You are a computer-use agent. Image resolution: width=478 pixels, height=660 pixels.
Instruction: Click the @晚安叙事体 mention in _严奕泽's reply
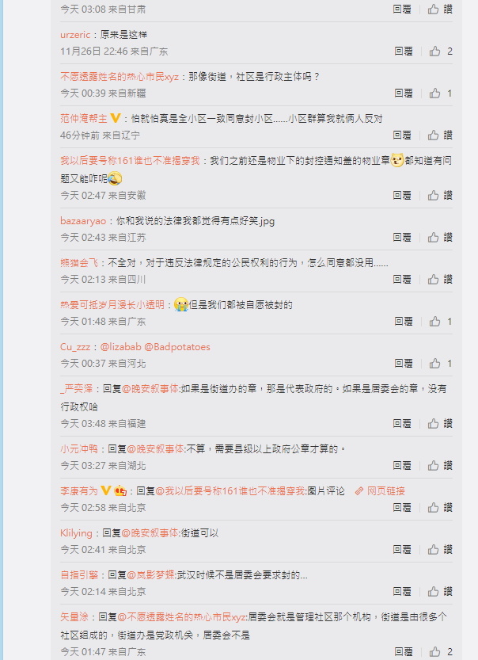150,388
